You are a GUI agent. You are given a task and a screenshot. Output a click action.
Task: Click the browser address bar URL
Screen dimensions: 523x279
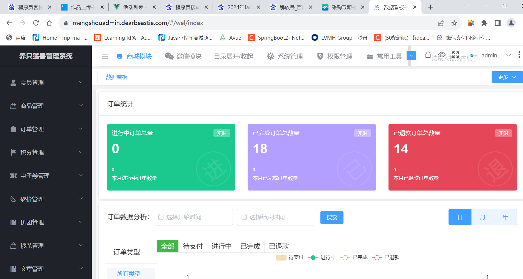point(138,23)
